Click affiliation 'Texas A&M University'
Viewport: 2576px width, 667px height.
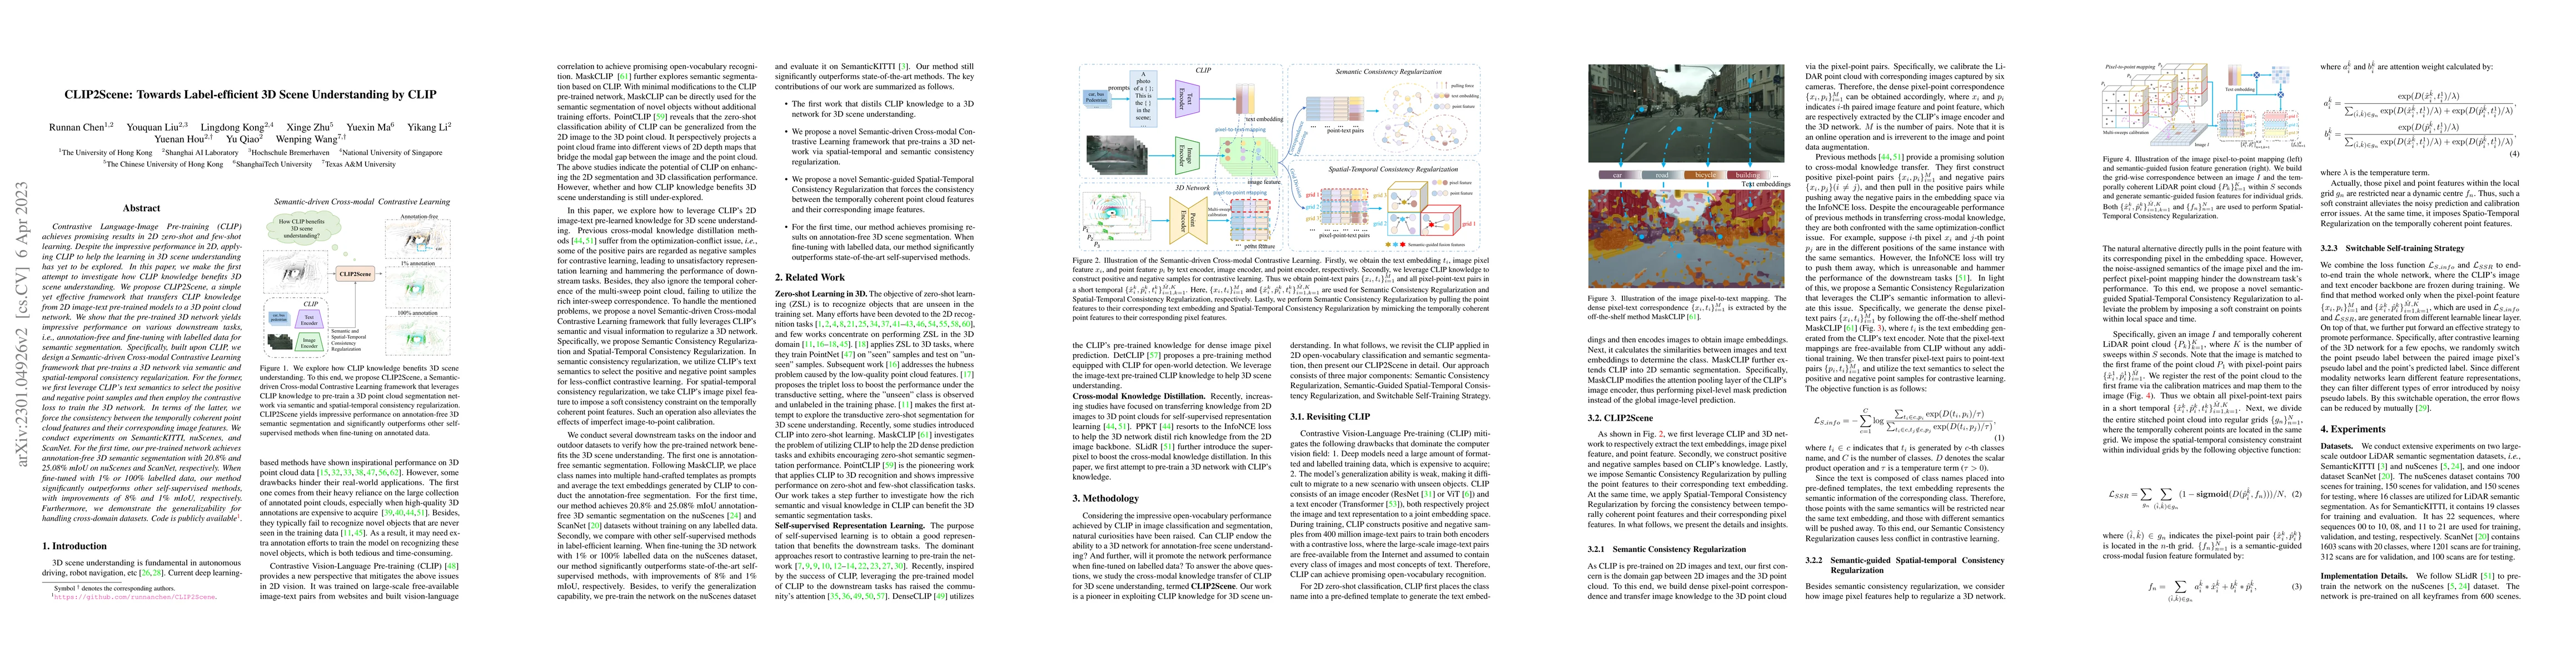(360, 164)
